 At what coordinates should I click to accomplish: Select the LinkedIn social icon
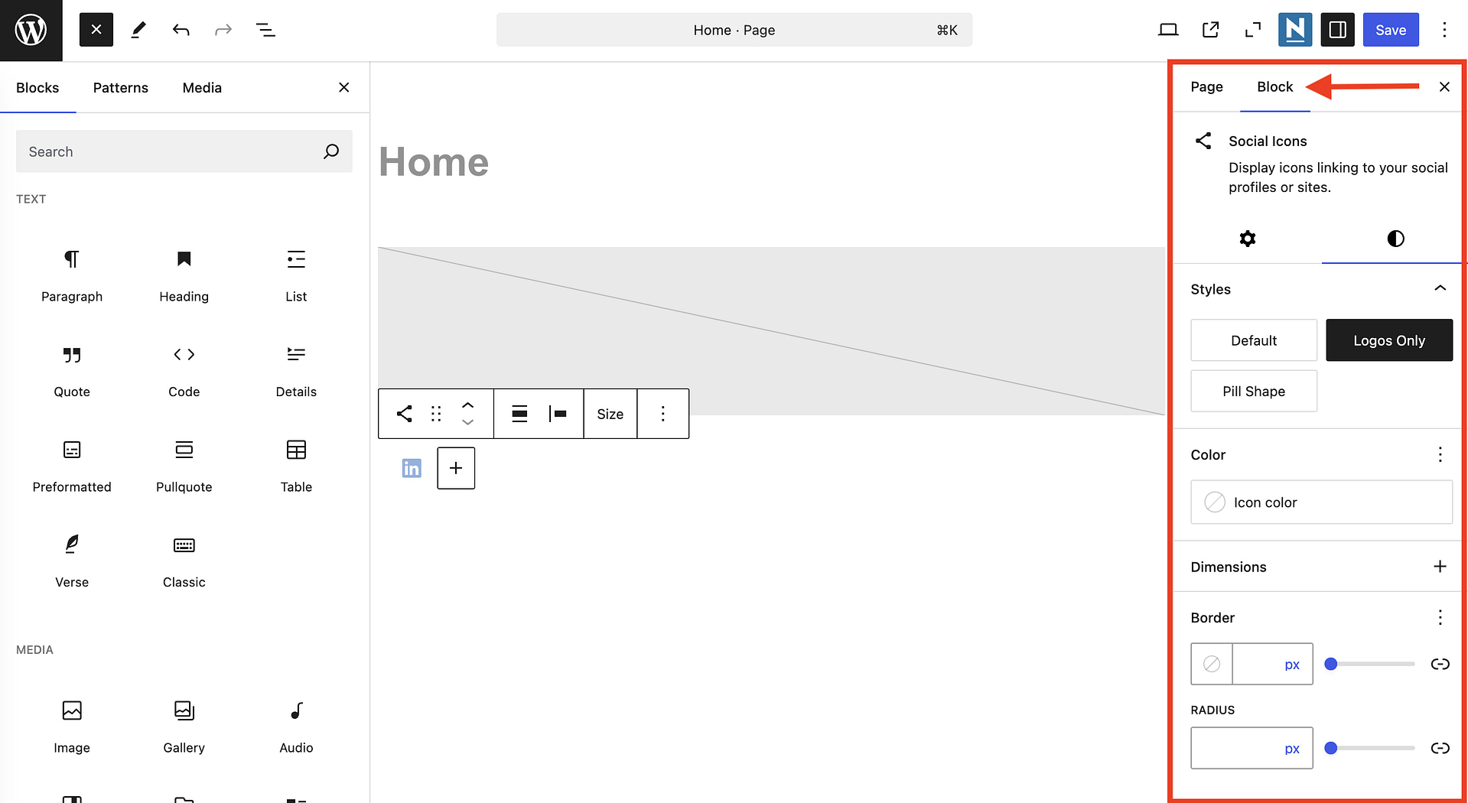click(412, 468)
